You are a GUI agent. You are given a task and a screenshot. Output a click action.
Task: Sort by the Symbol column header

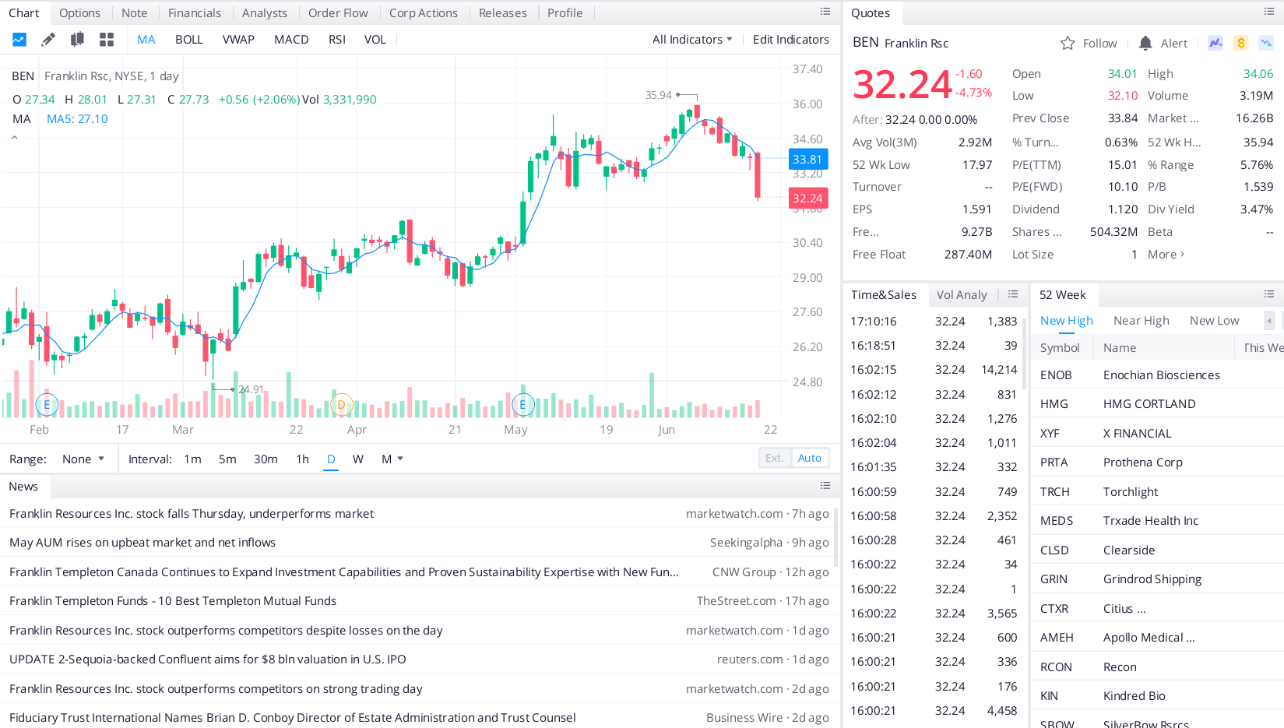1060,348
